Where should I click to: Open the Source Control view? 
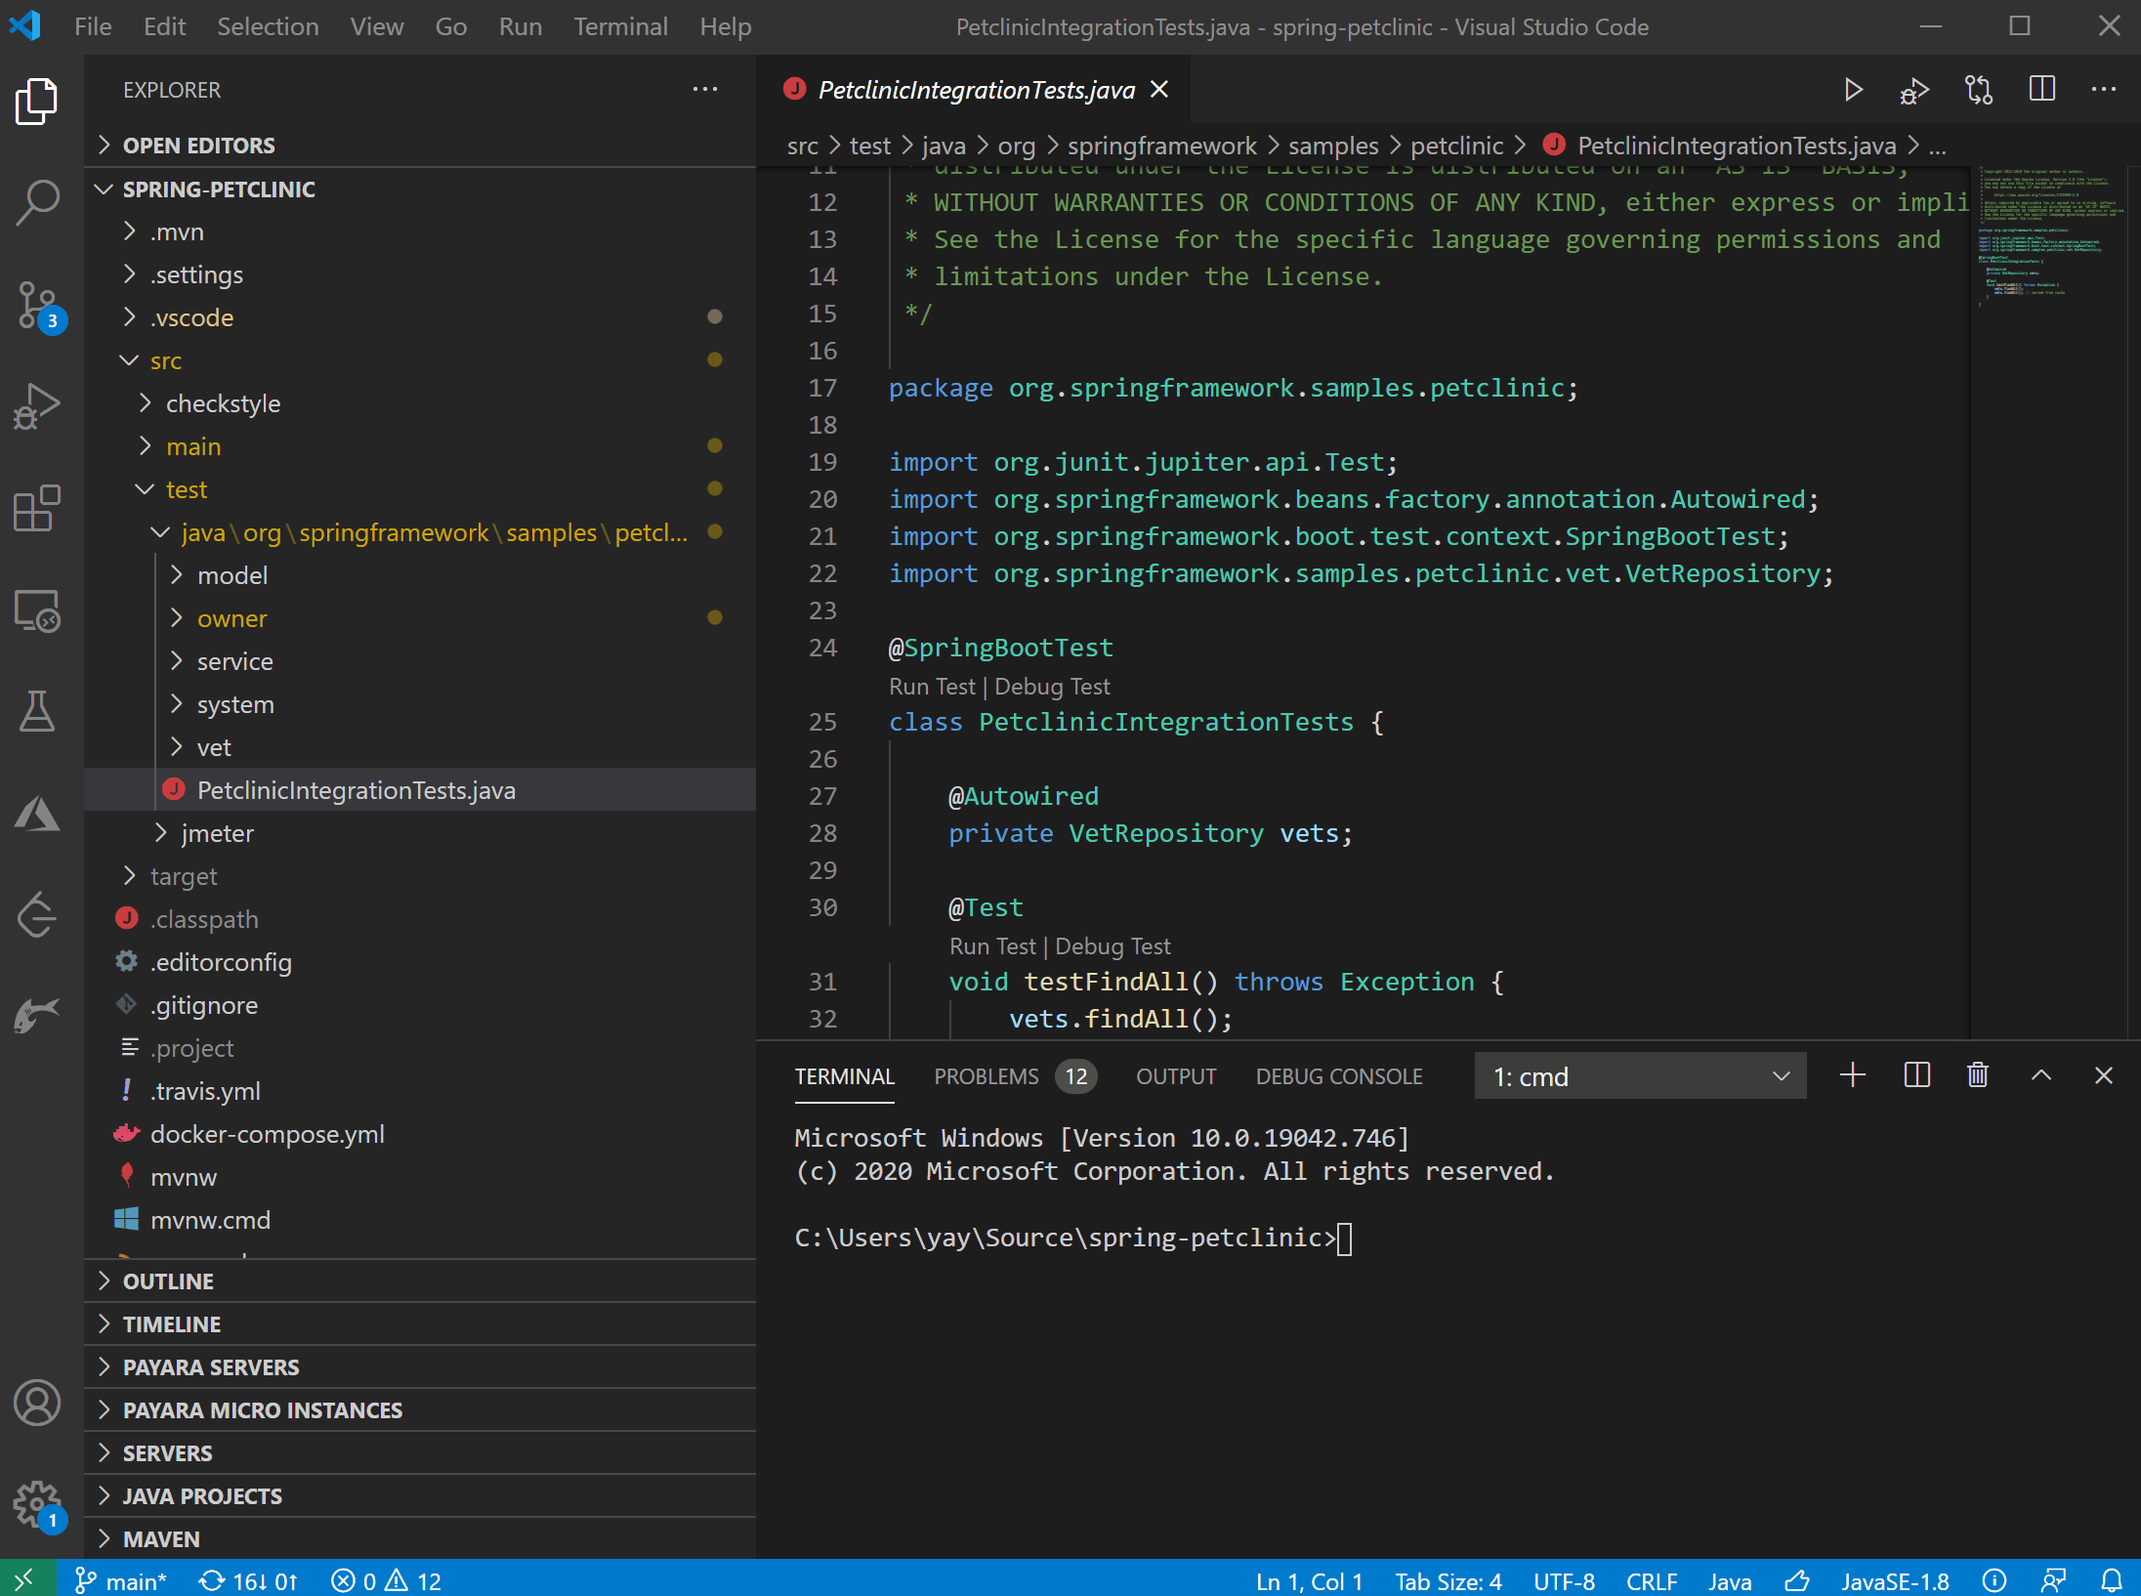[x=37, y=303]
